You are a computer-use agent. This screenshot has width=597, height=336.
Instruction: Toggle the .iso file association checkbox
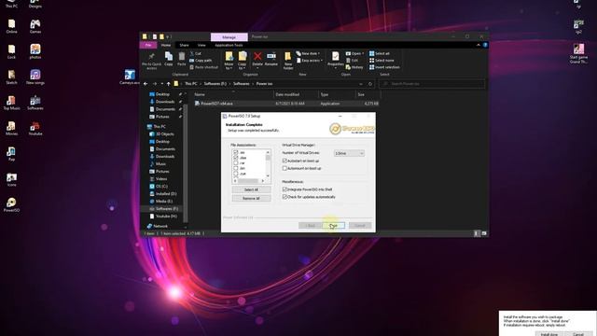coord(236,152)
